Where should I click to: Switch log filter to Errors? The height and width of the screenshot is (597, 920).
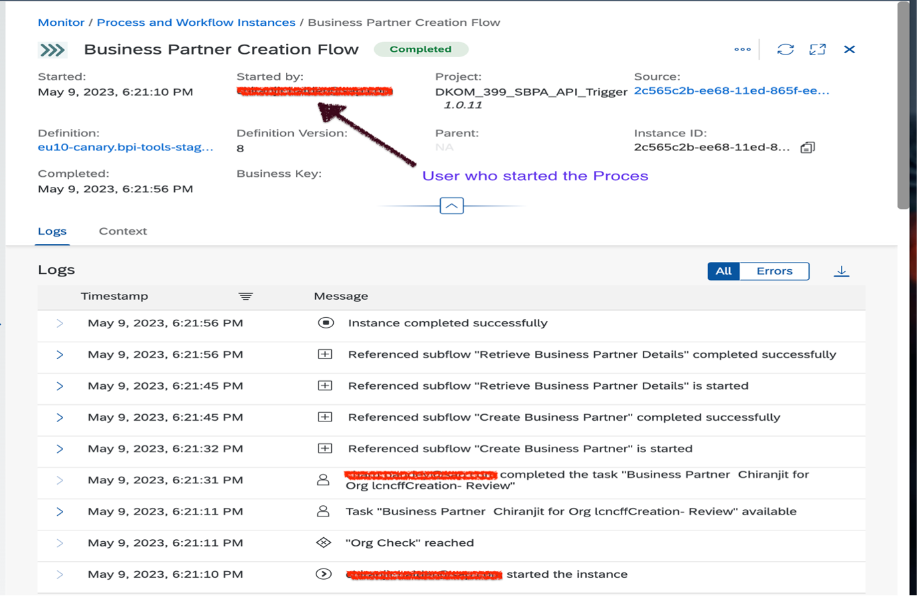click(773, 271)
